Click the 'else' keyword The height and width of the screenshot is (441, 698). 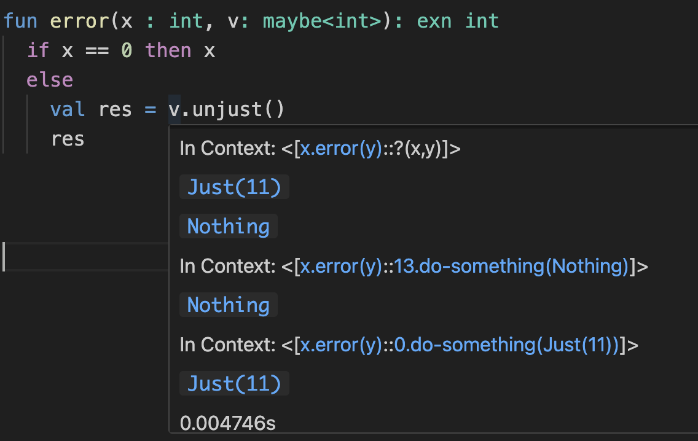50,80
